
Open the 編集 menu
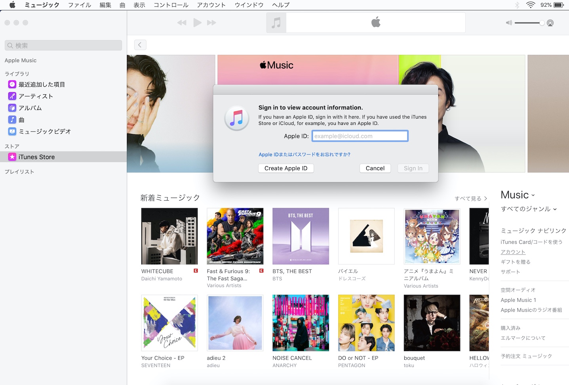coord(105,5)
